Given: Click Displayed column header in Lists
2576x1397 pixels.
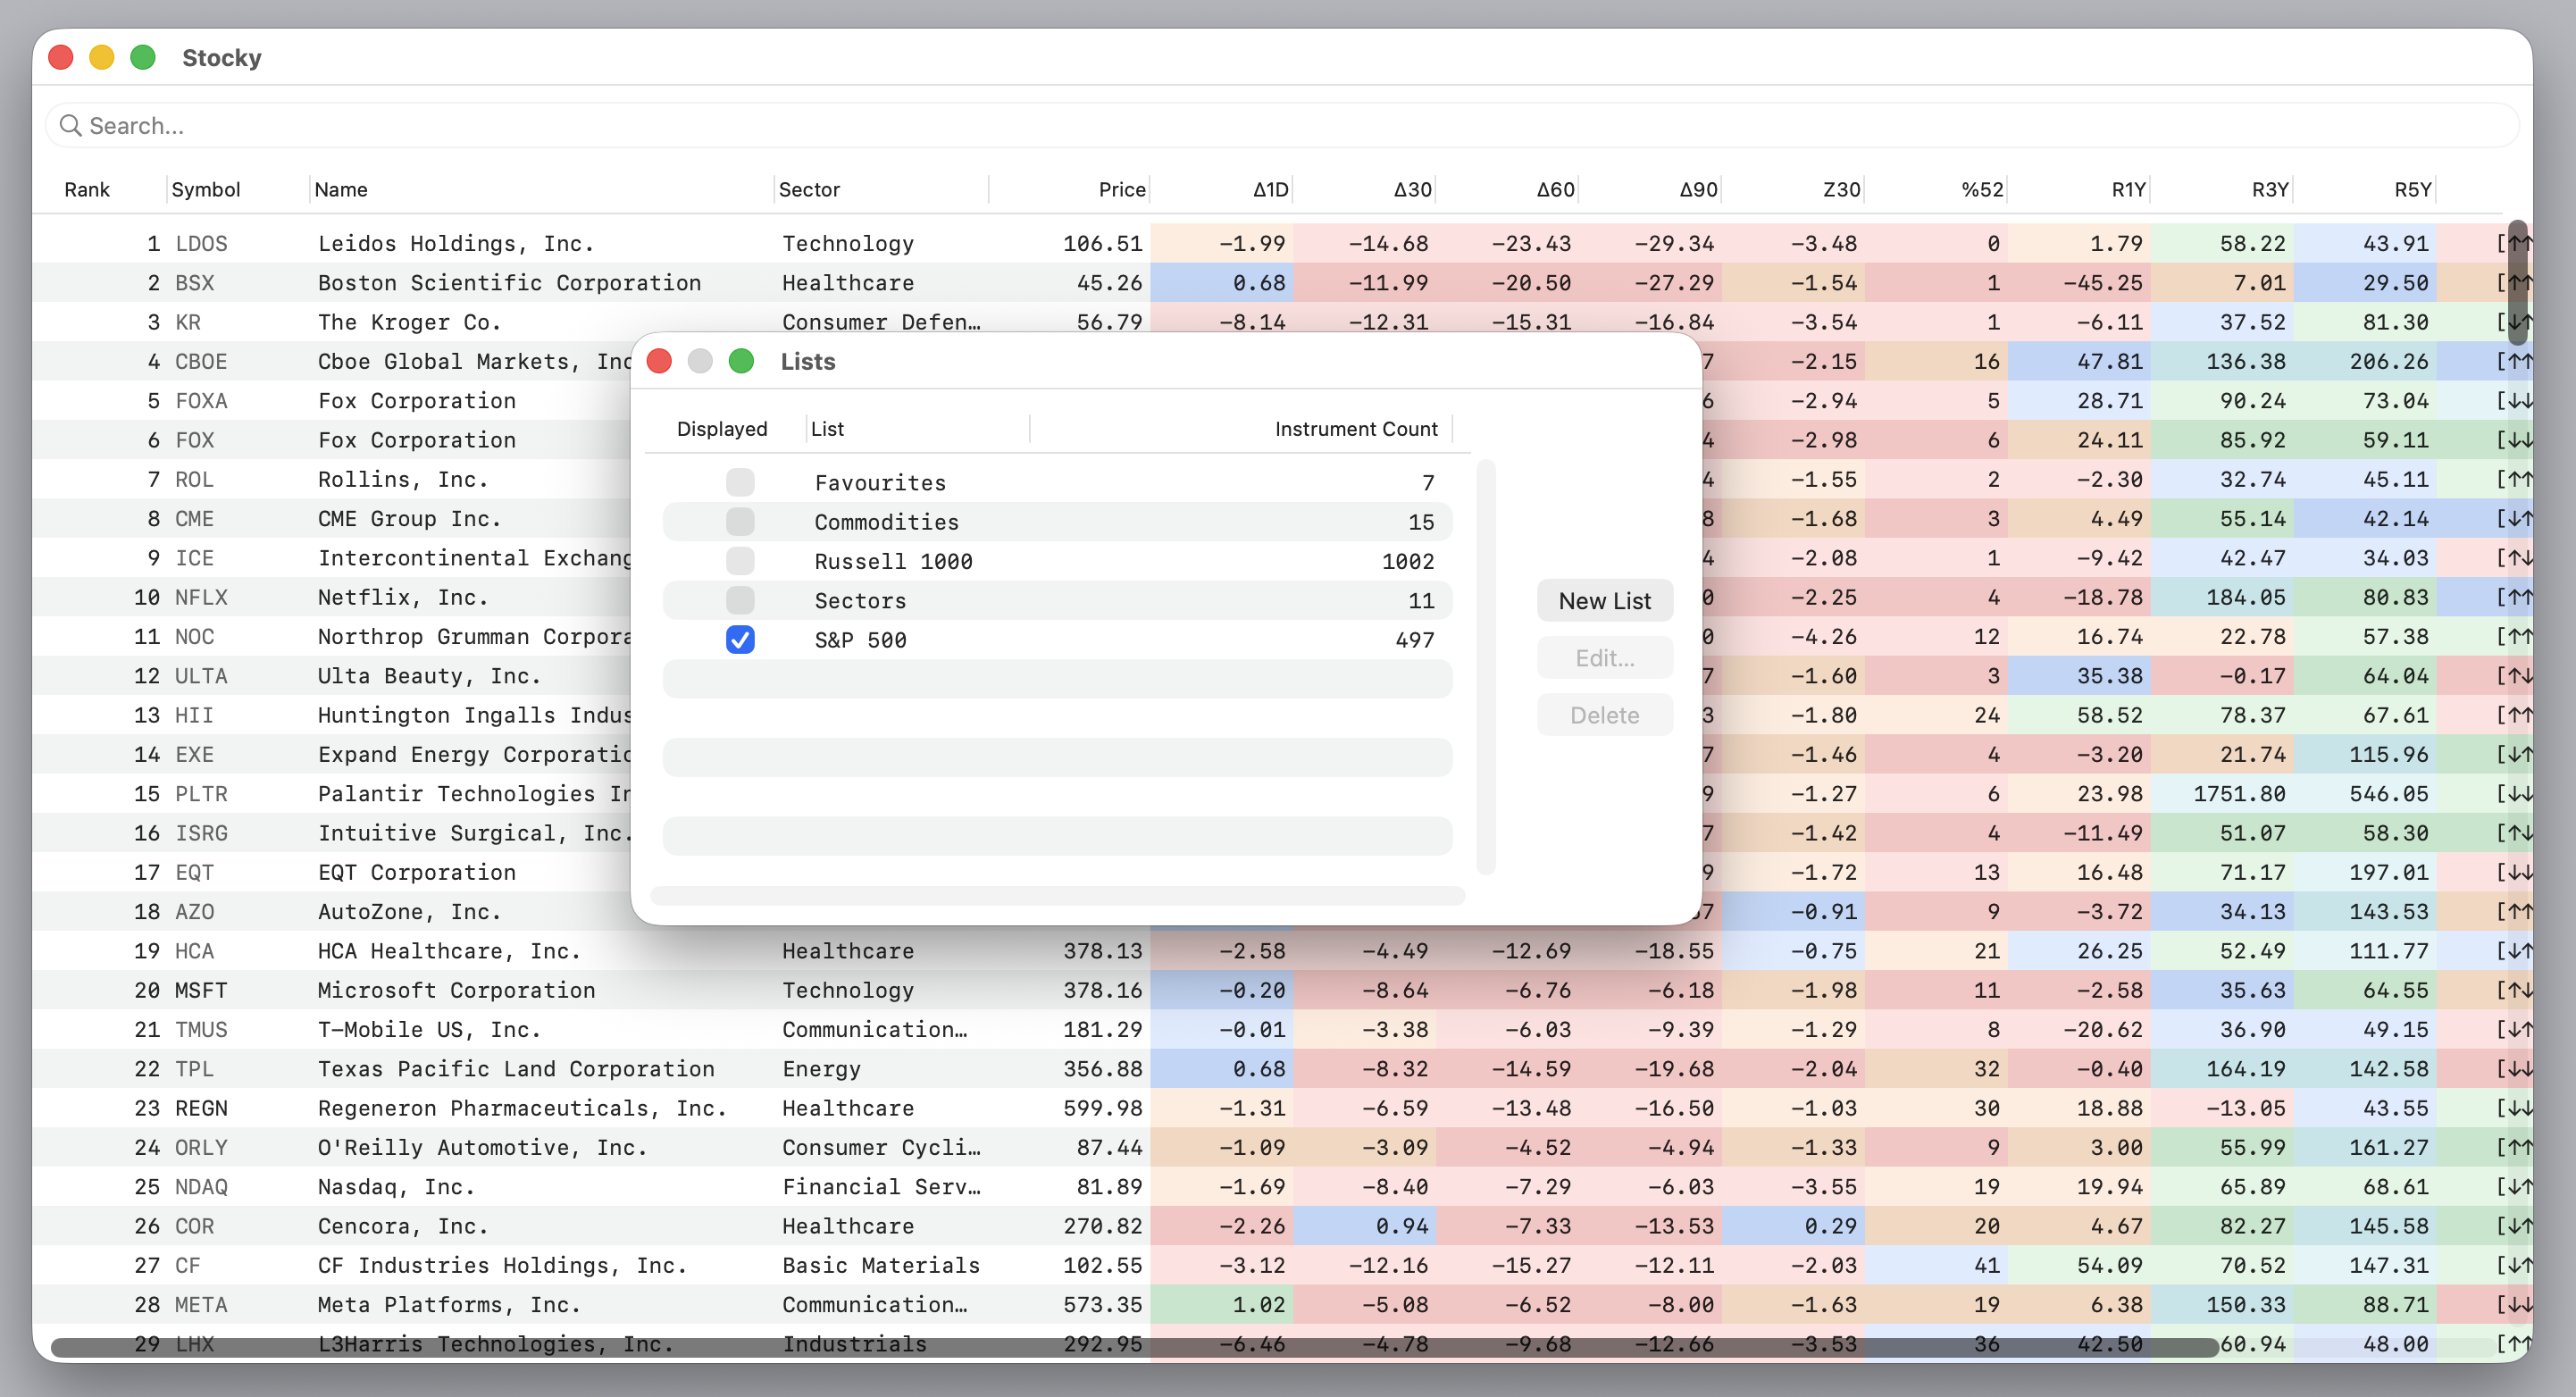Looking at the screenshot, I should coord(722,428).
